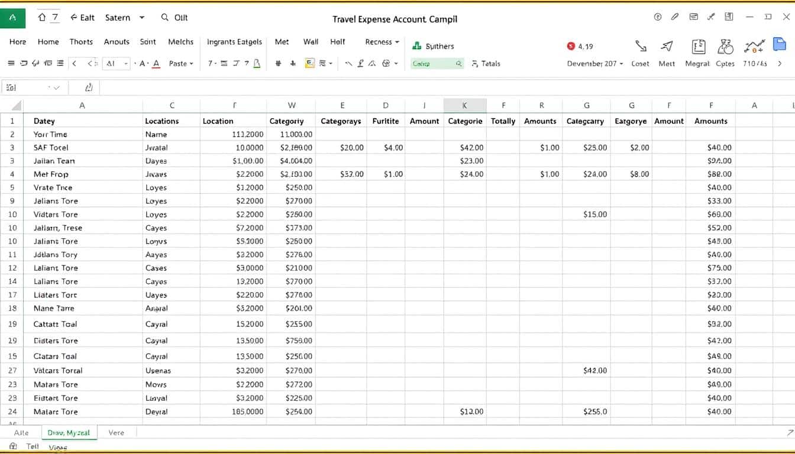Click the Tell button at bottom
The height and width of the screenshot is (454, 795).
tap(33, 446)
